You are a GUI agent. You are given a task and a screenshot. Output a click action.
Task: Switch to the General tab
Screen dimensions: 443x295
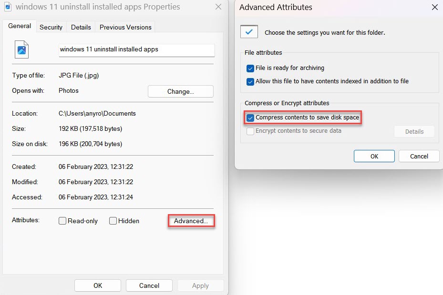pyautogui.click(x=20, y=26)
